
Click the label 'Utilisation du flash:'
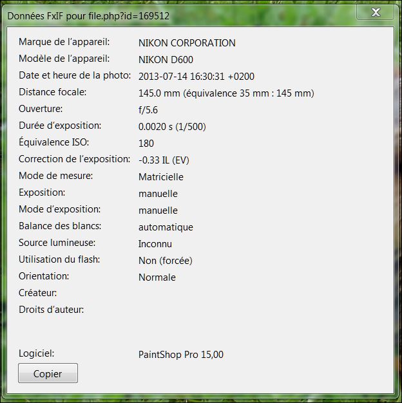click(59, 259)
